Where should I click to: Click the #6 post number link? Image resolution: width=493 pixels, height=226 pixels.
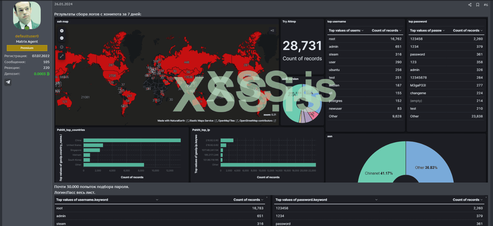[x=486, y=5]
